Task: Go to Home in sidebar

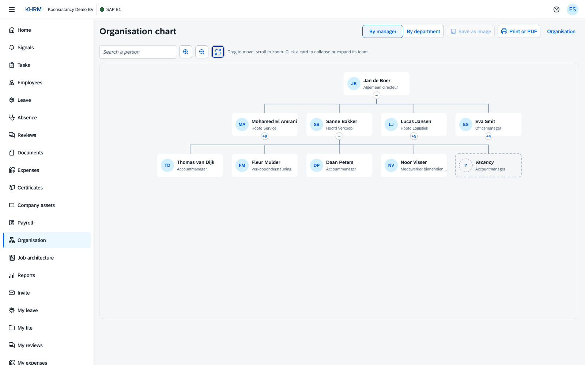Action: click(47, 30)
